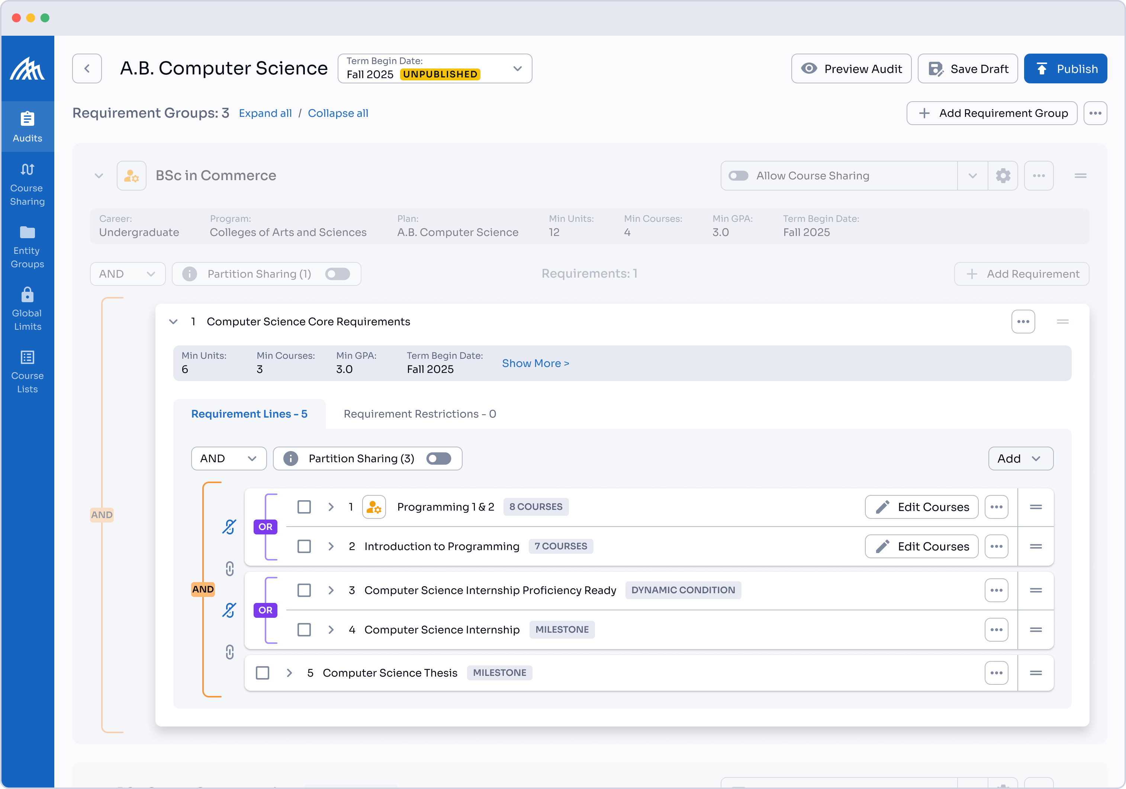This screenshot has width=1126, height=789.
Task: Open Entity Groups in sidebar
Action: (x=28, y=247)
